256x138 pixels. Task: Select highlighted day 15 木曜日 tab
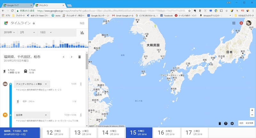[139, 133]
